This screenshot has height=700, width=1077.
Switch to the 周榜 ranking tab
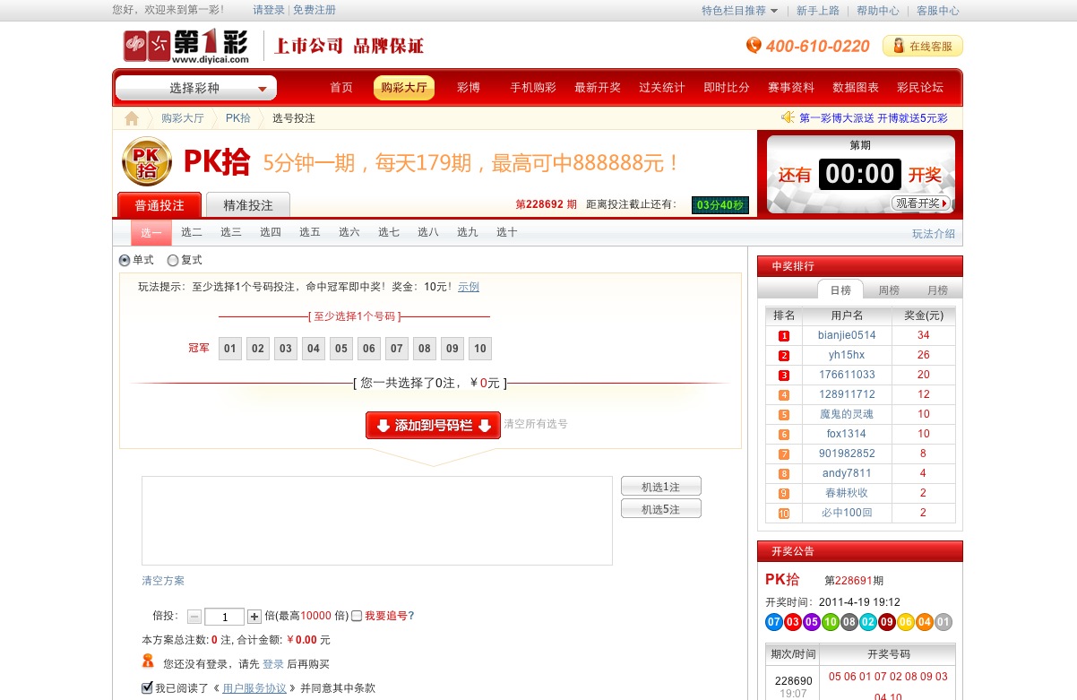click(888, 290)
